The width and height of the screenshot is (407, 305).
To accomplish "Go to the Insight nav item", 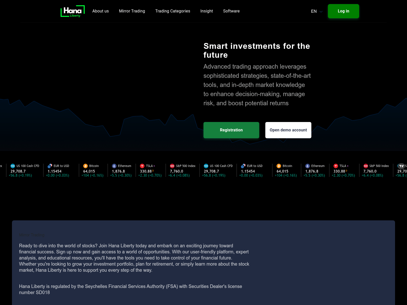I will [207, 11].
